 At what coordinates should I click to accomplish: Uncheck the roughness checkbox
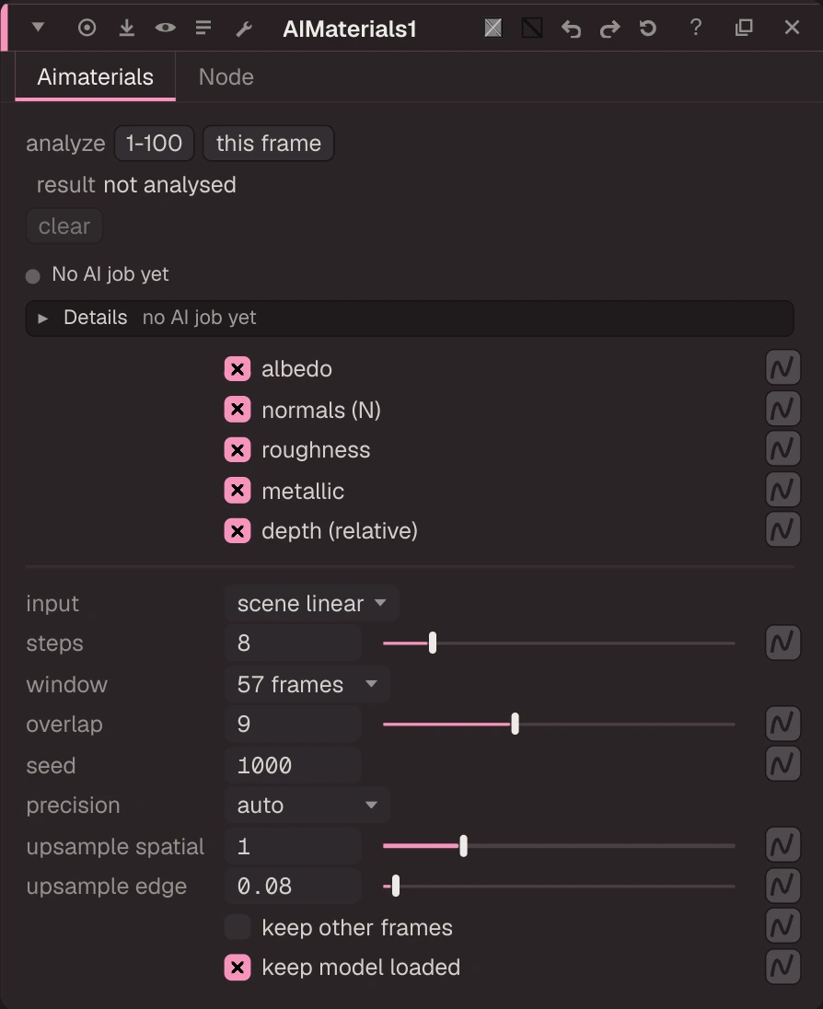click(x=238, y=450)
